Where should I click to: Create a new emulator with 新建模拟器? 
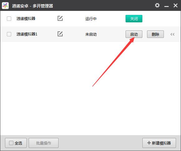(159, 143)
